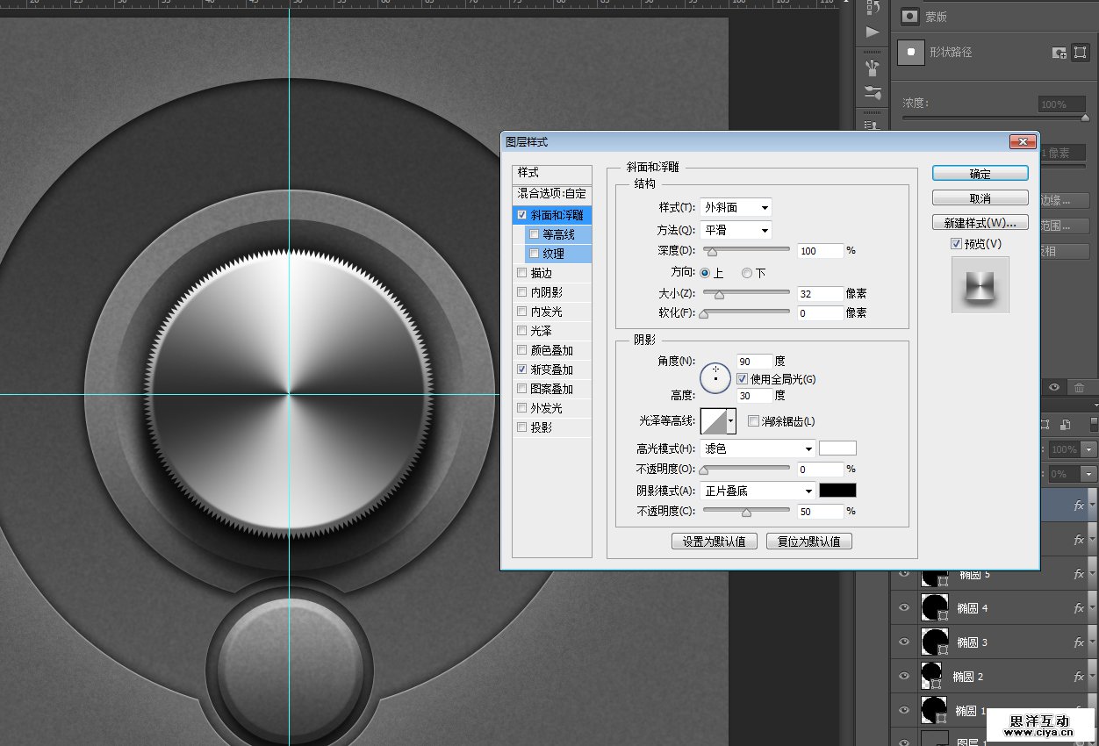Click the trash icon in the Properties panel
This screenshot has height=746, width=1099.
click(1080, 387)
